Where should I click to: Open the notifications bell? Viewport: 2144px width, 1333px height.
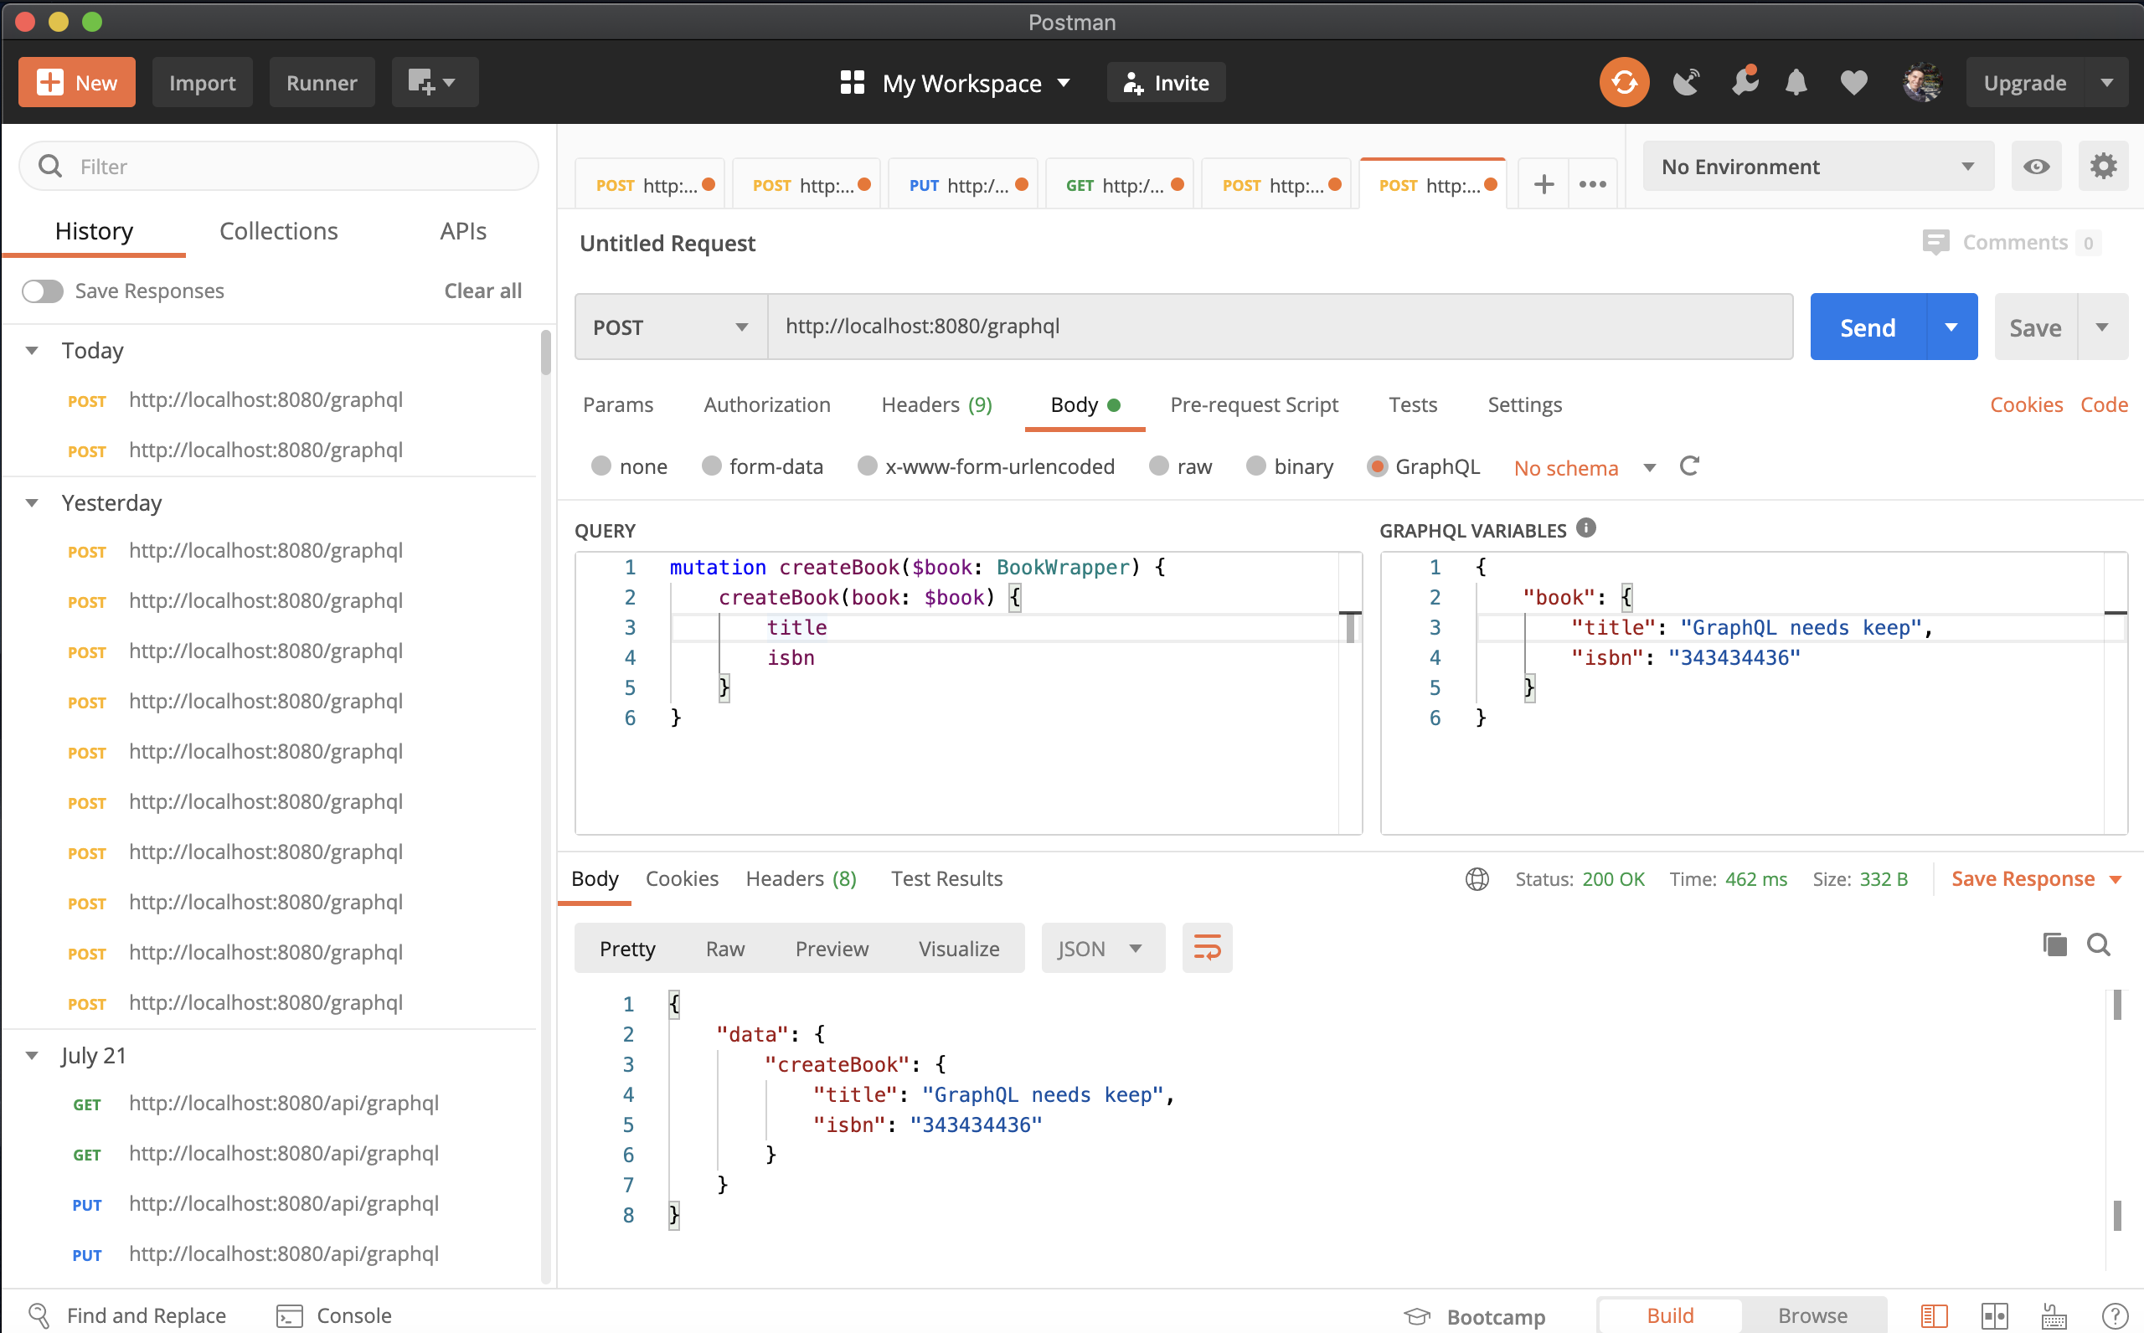click(x=1796, y=83)
